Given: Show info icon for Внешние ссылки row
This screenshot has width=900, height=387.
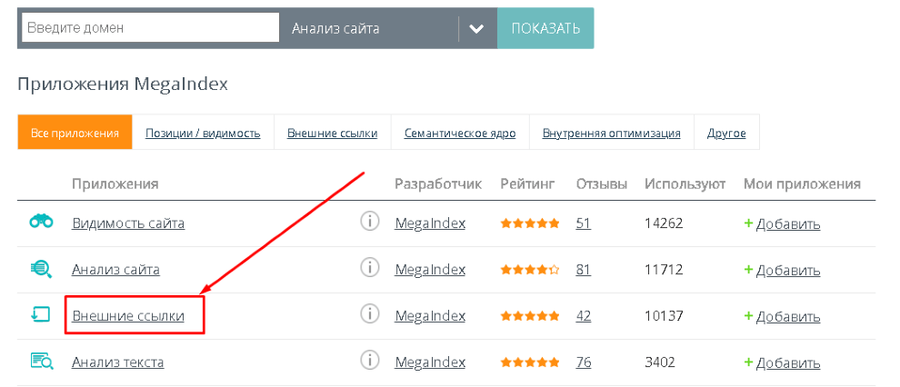Looking at the screenshot, I should (369, 315).
